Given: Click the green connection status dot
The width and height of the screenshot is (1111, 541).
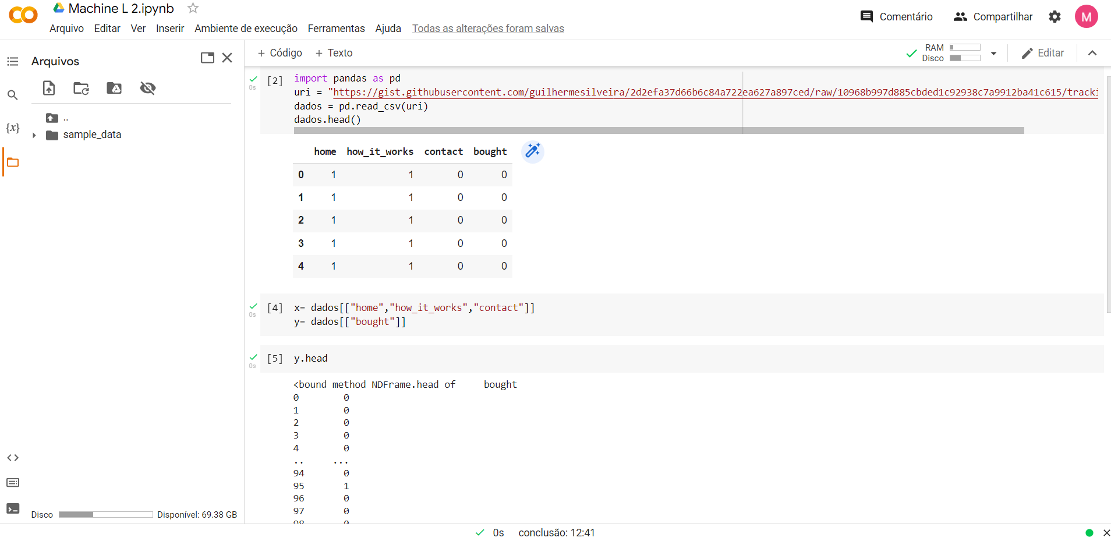Looking at the screenshot, I should tap(1089, 533).
